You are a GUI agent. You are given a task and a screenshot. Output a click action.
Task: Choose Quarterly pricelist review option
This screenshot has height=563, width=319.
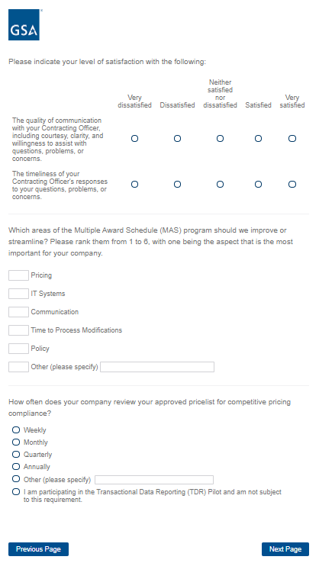pyautogui.click(x=16, y=454)
